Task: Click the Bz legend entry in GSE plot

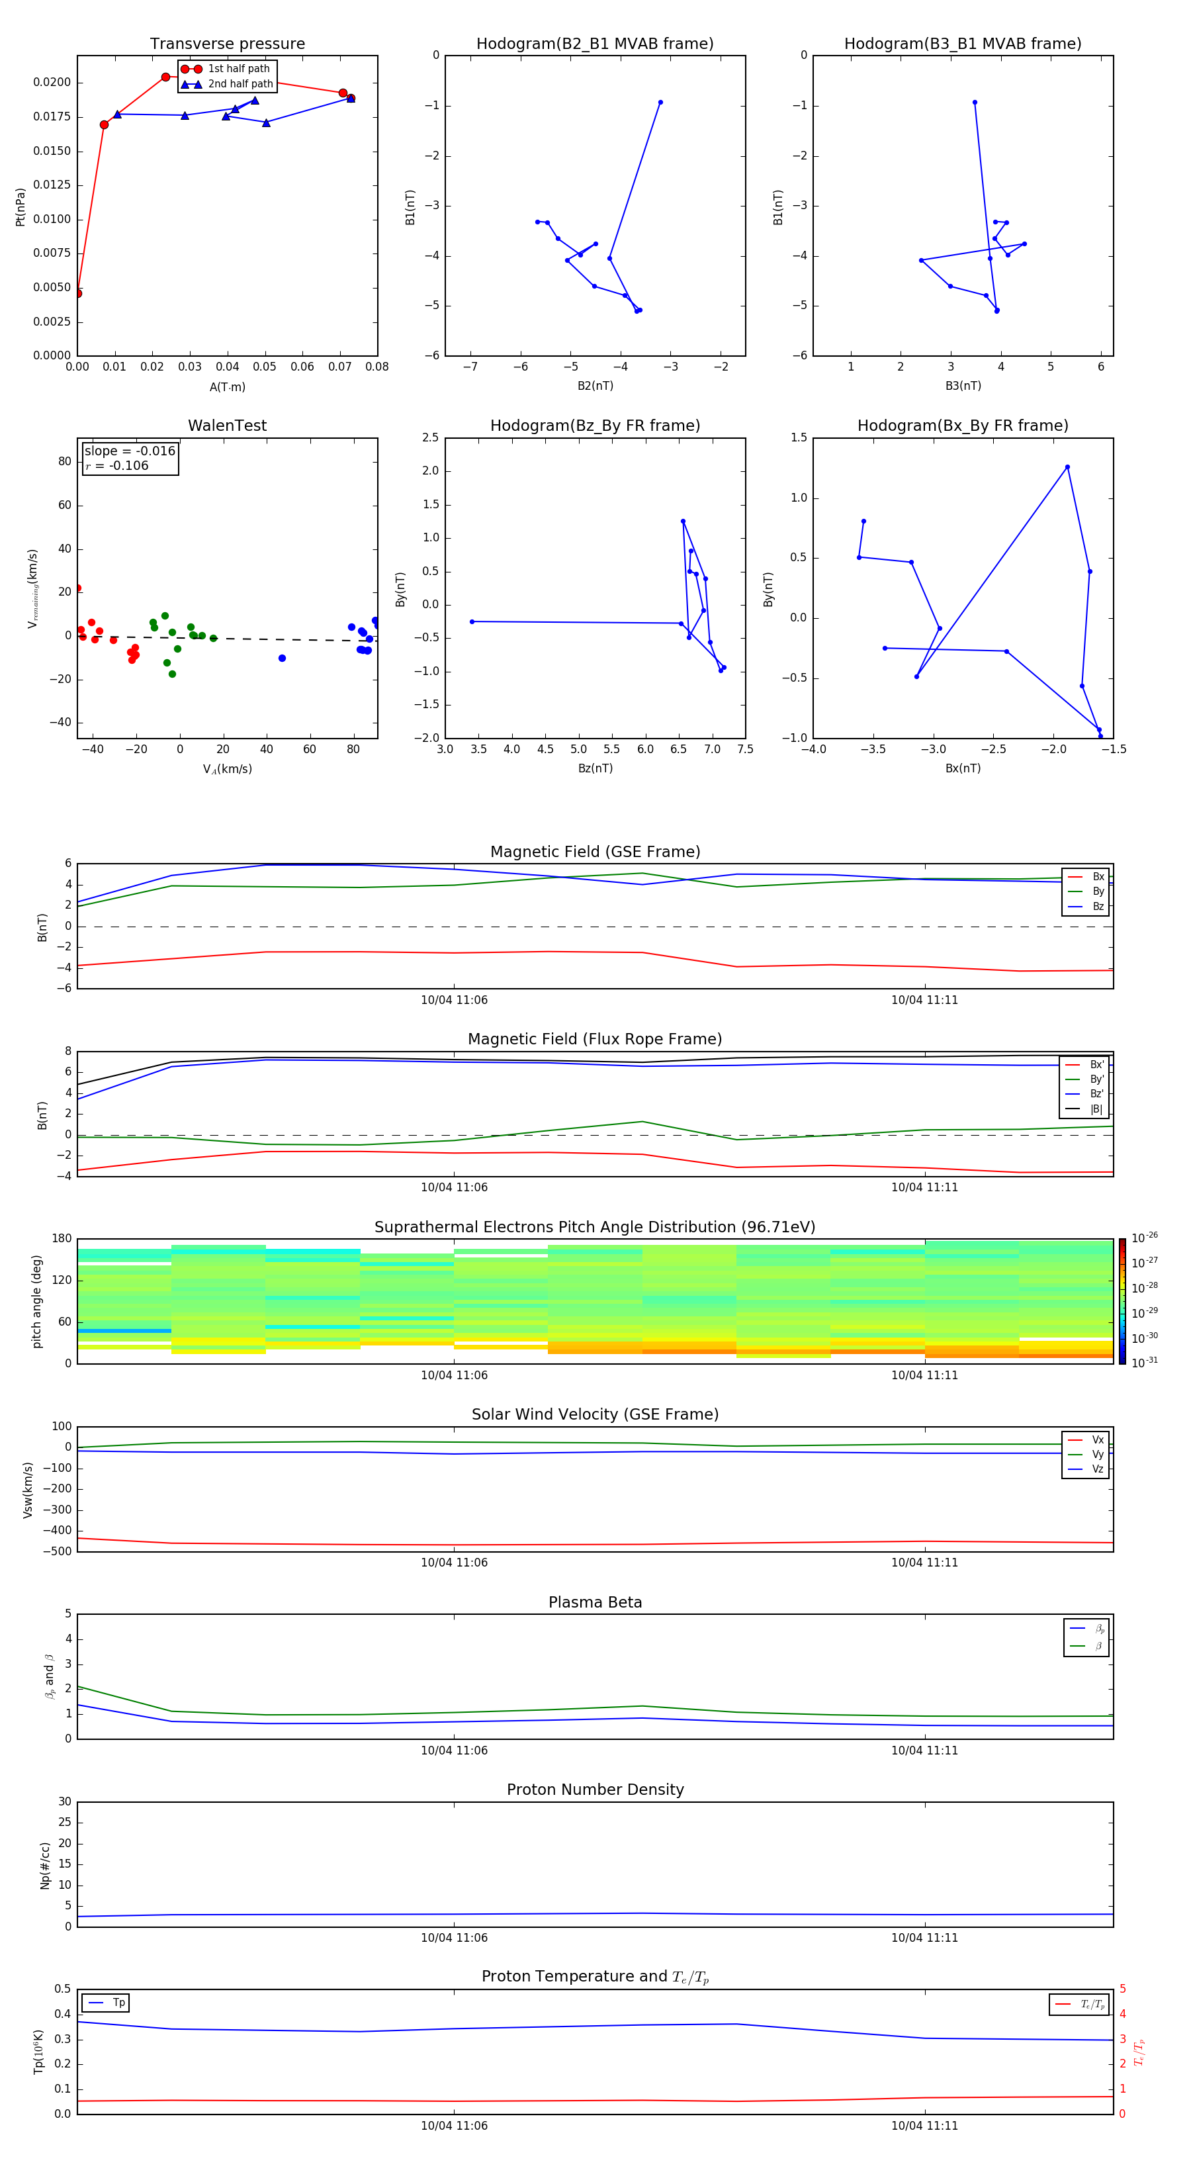Action: (1086, 906)
